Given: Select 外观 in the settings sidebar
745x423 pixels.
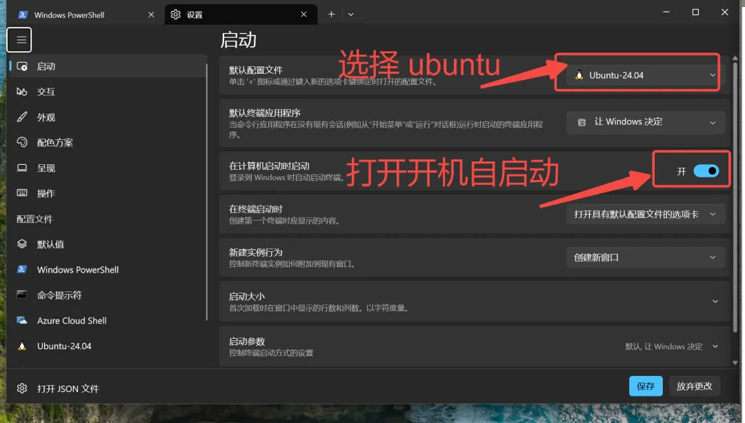Looking at the screenshot, I should (108, 117).
